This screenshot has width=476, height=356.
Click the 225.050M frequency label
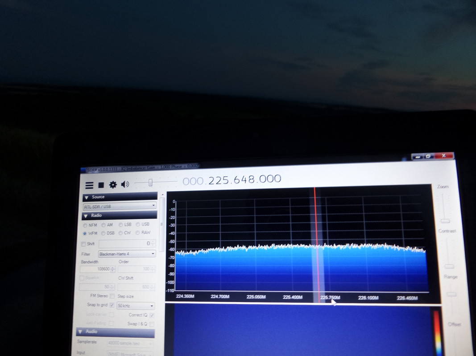(256, 297)
